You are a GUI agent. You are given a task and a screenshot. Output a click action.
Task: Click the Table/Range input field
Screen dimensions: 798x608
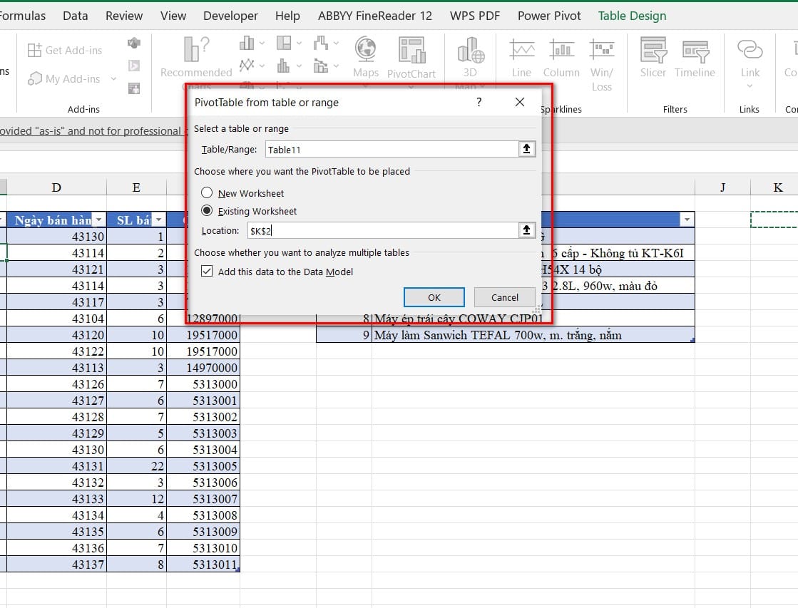tap(392, 149)
